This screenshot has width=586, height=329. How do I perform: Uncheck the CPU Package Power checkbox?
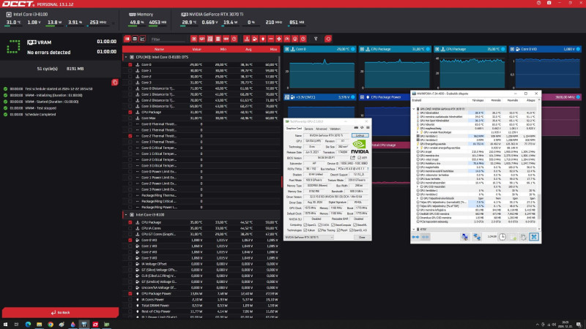click(130, 294)
